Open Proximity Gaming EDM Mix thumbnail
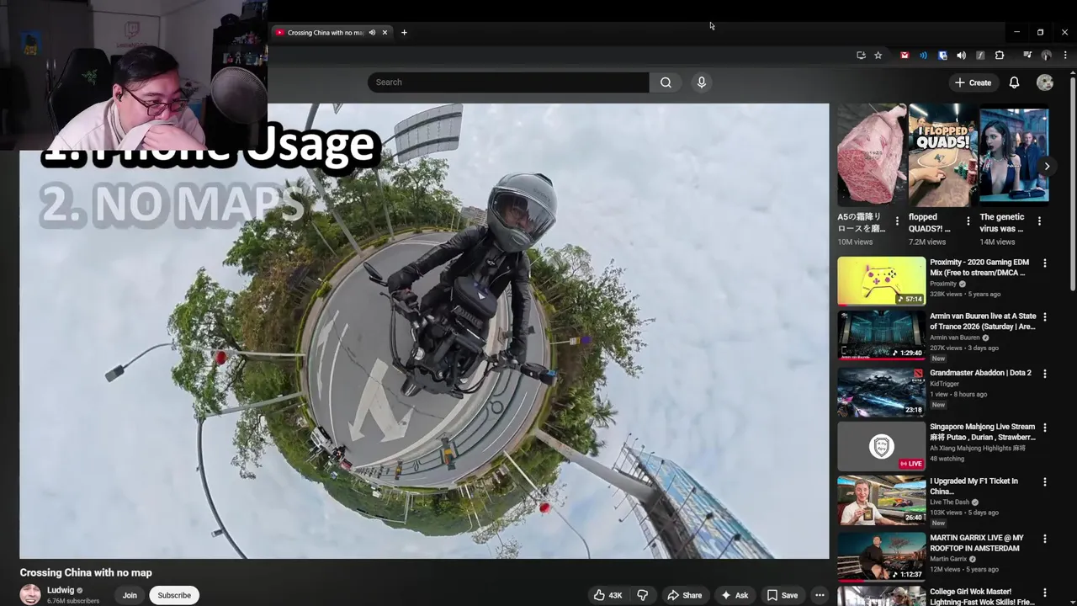 point(881,281)
